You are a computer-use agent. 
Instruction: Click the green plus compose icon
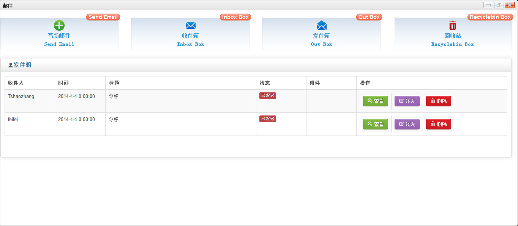[x=59, y=25]
